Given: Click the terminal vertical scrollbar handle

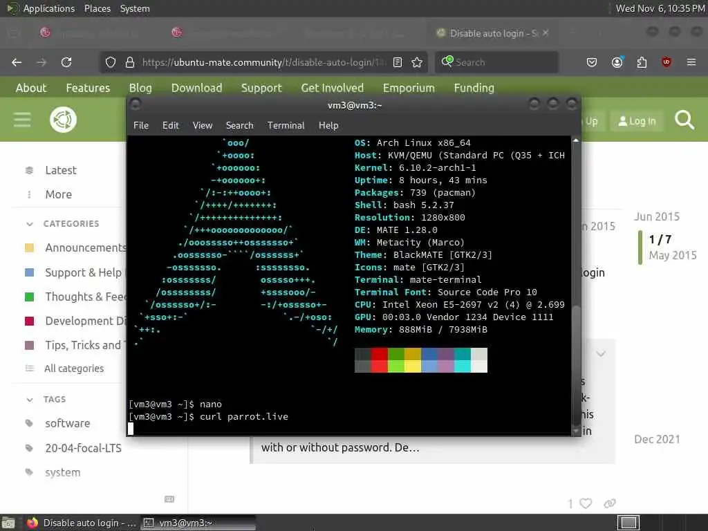Looking at the screenshot, I should (576, 365).
